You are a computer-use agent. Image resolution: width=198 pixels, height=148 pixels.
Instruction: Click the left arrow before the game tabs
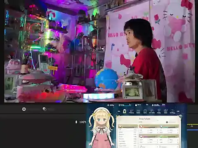[119, 111]
